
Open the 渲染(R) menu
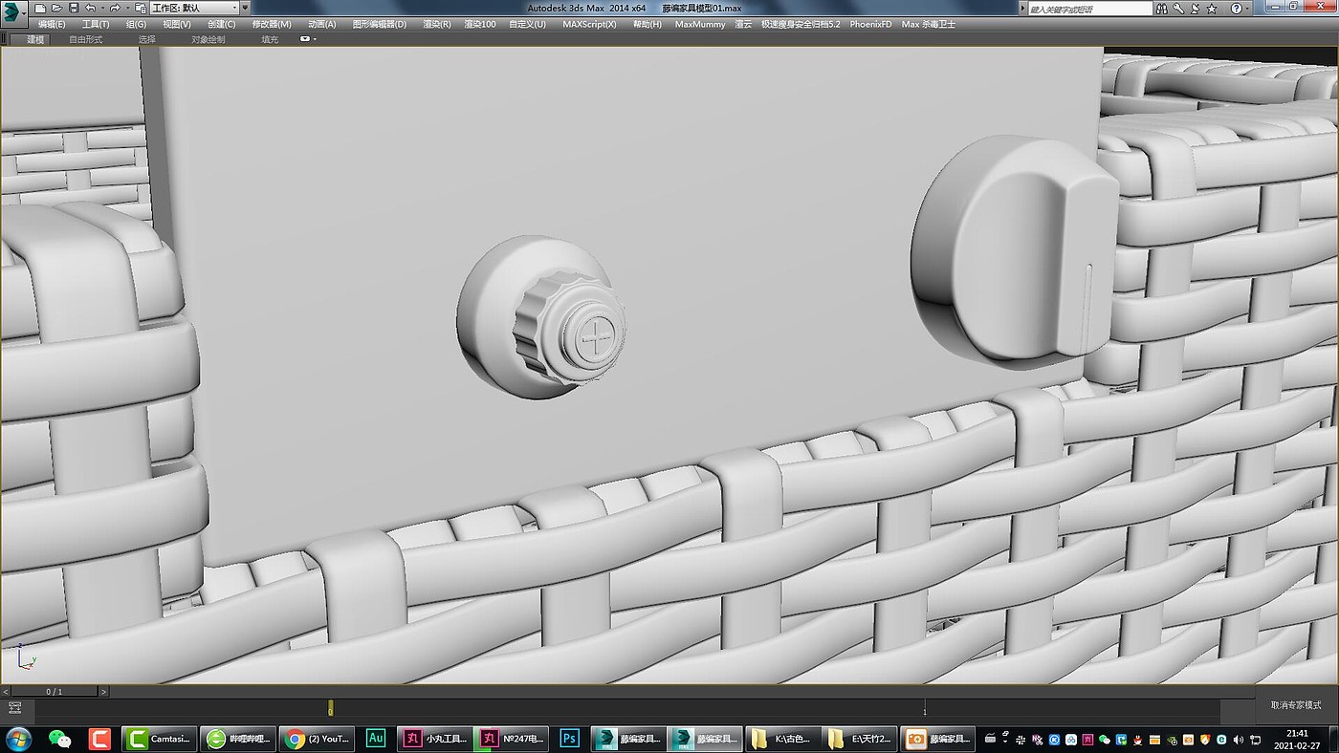click(437, 24)
